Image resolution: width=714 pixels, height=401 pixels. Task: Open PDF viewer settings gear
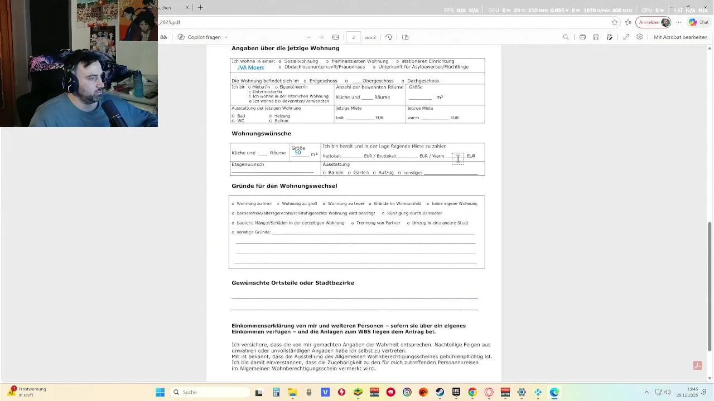pos(640,37)
